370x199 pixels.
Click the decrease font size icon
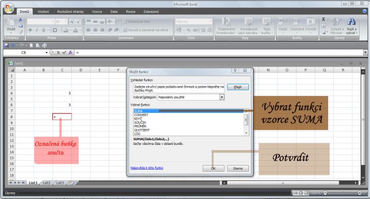tap(78, 22)
